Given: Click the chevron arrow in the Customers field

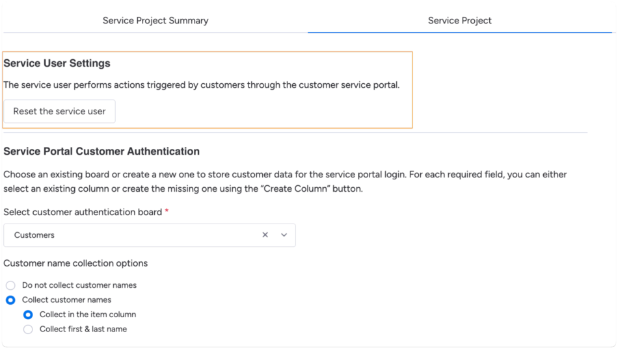Looking at the screenshot, I should click(284, 235).
